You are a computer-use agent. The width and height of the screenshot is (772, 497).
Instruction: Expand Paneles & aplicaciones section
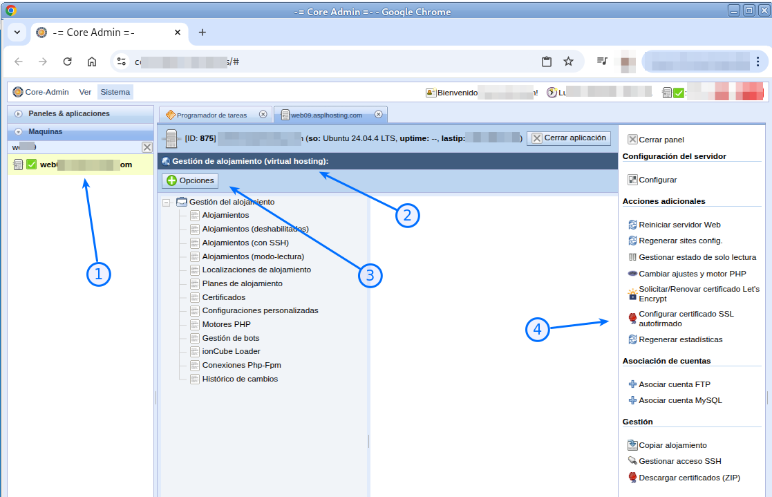80,114
